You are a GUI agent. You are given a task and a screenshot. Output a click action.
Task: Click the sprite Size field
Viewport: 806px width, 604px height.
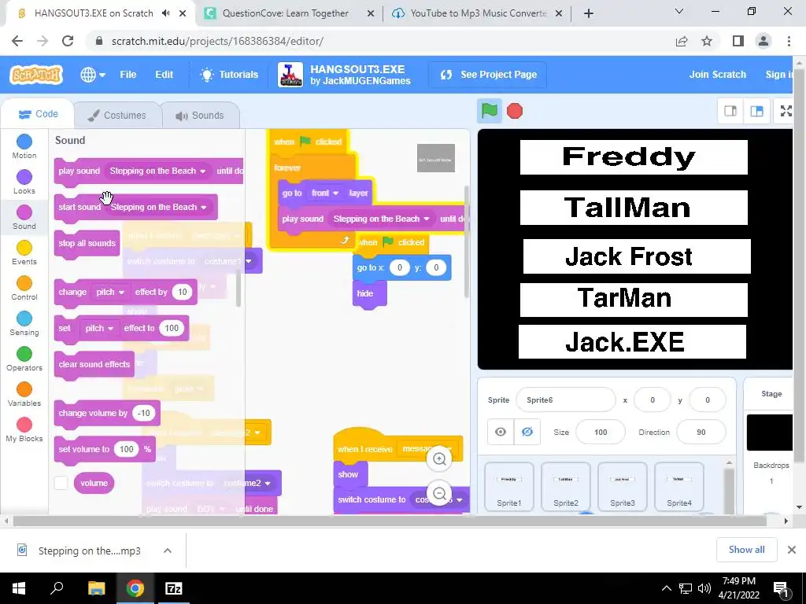[601, 432]
